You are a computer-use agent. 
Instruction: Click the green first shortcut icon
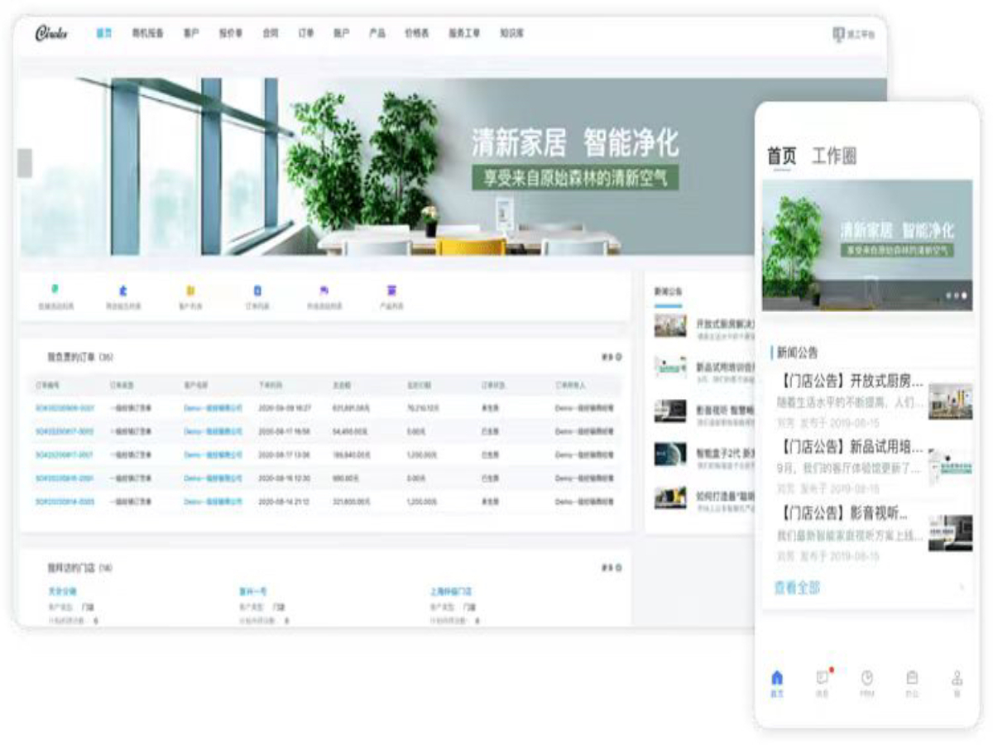(55, 290)
